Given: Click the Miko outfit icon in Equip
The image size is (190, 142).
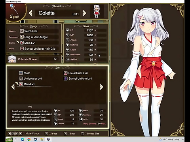Looking at the screenshot, I should tap(22, 43).
